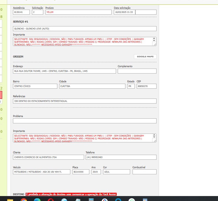Open Microsoft Edge from the taskbar
Screen dimensions: 218x201
[37, 200]
